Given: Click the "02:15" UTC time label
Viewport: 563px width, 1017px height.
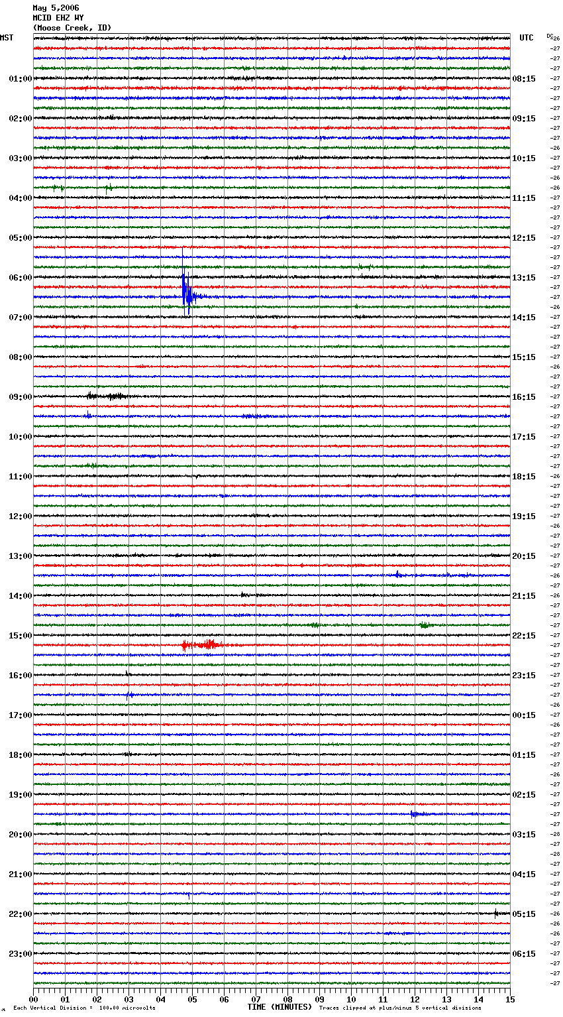Looking at the screenshot, I should click(524, 795).
